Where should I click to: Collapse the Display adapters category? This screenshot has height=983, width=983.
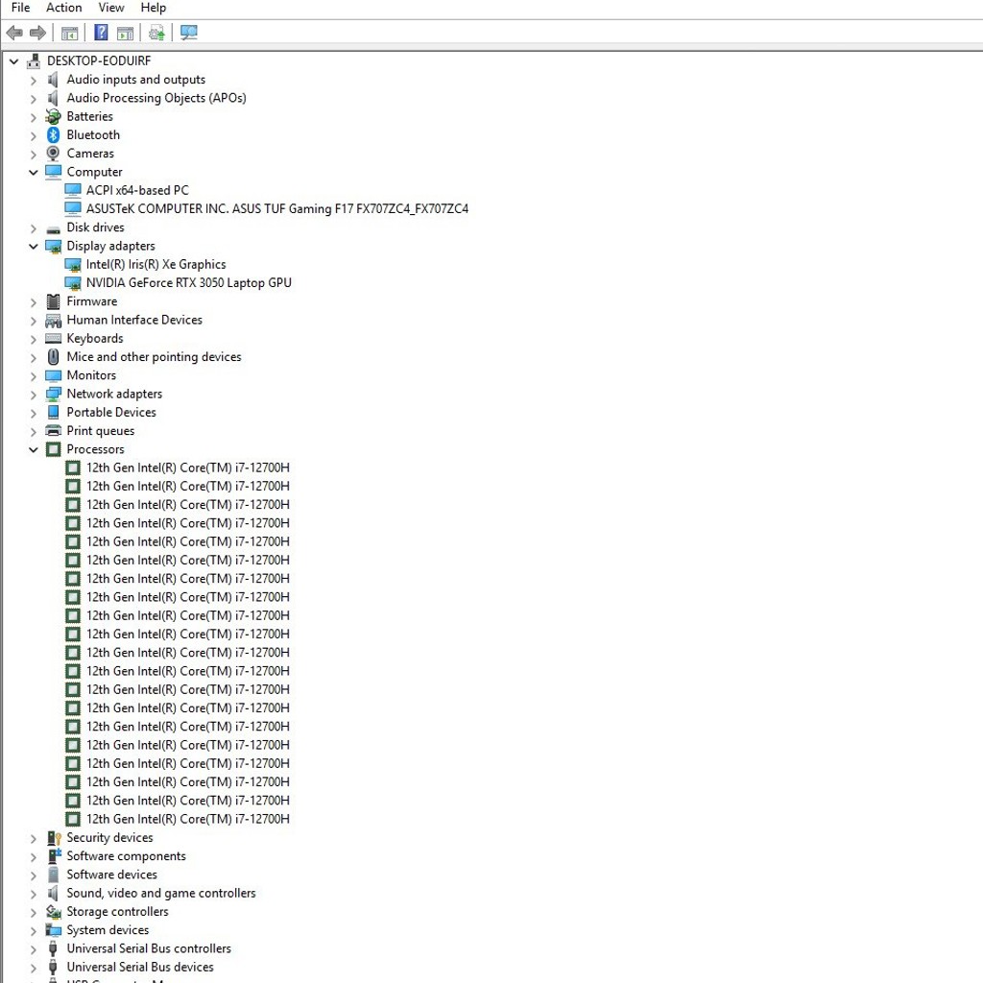click(34, 247)
